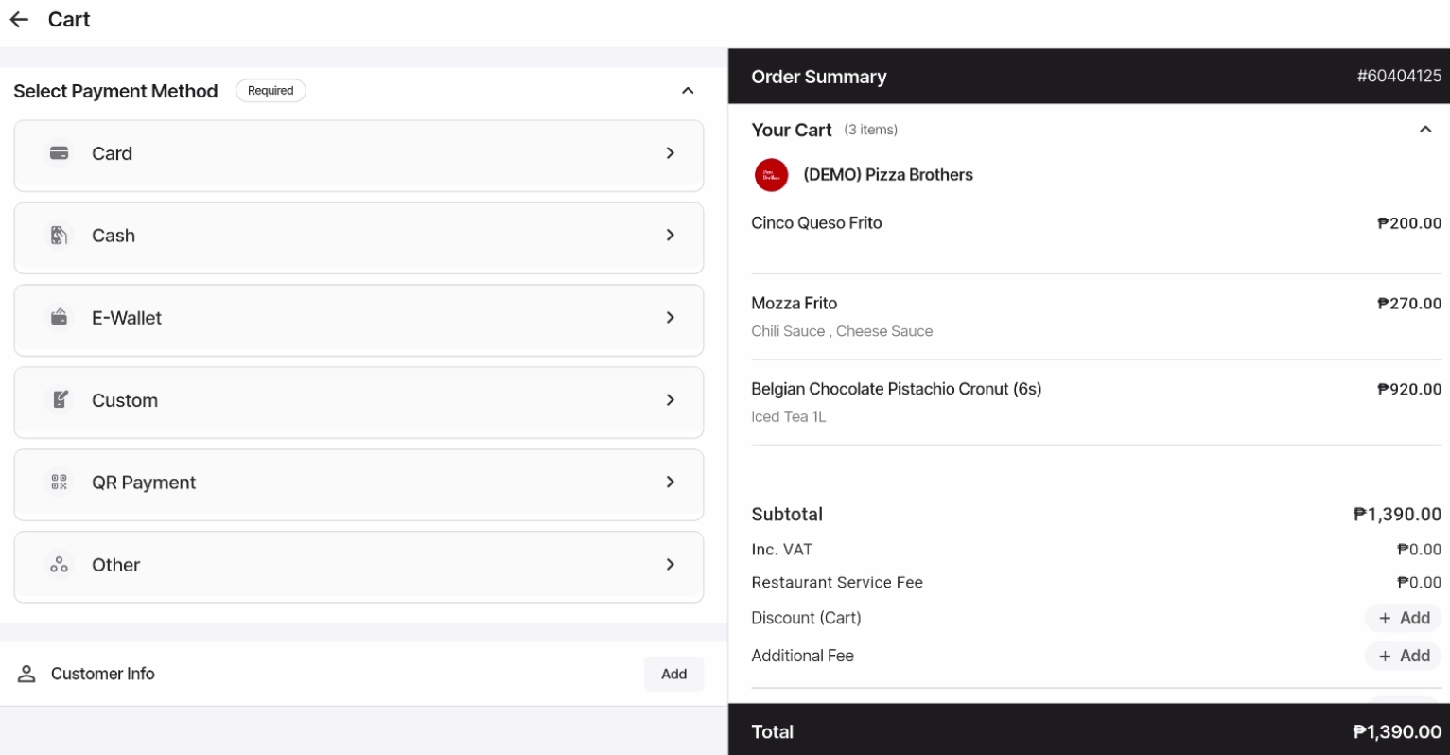Click the back arrow icon
The height and width of the screenshot is (755, 1450).
pos(19,20)
